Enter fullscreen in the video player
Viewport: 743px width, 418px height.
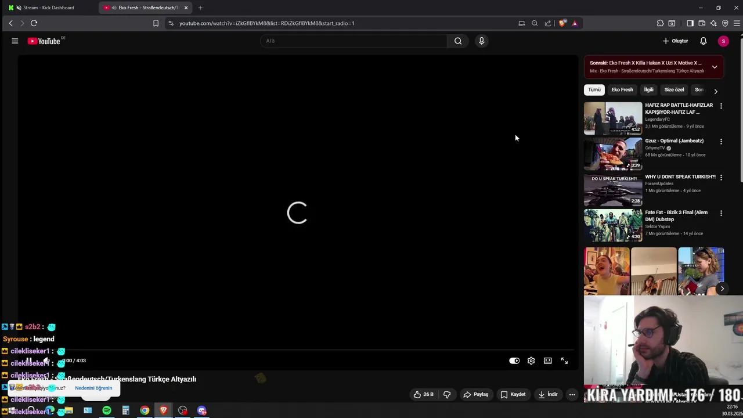coord(564,361)
